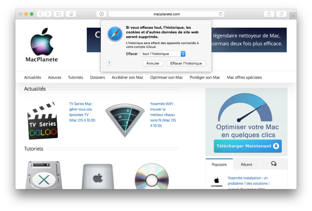Click the address bar field

coord(166,14)
